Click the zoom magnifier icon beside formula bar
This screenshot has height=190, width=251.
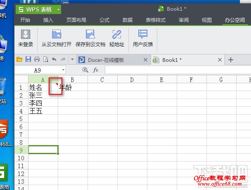point(85,70)
